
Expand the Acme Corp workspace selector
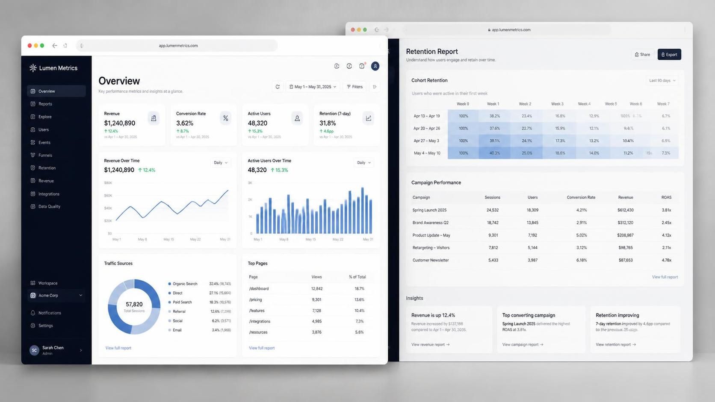tap(56, 296)
